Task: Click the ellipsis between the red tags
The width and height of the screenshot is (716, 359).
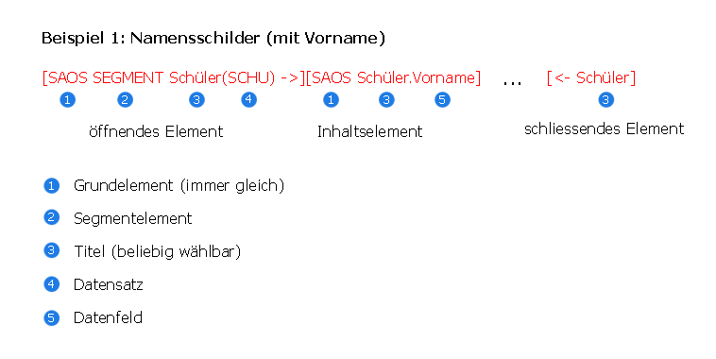Action: [x=512, y=83]
